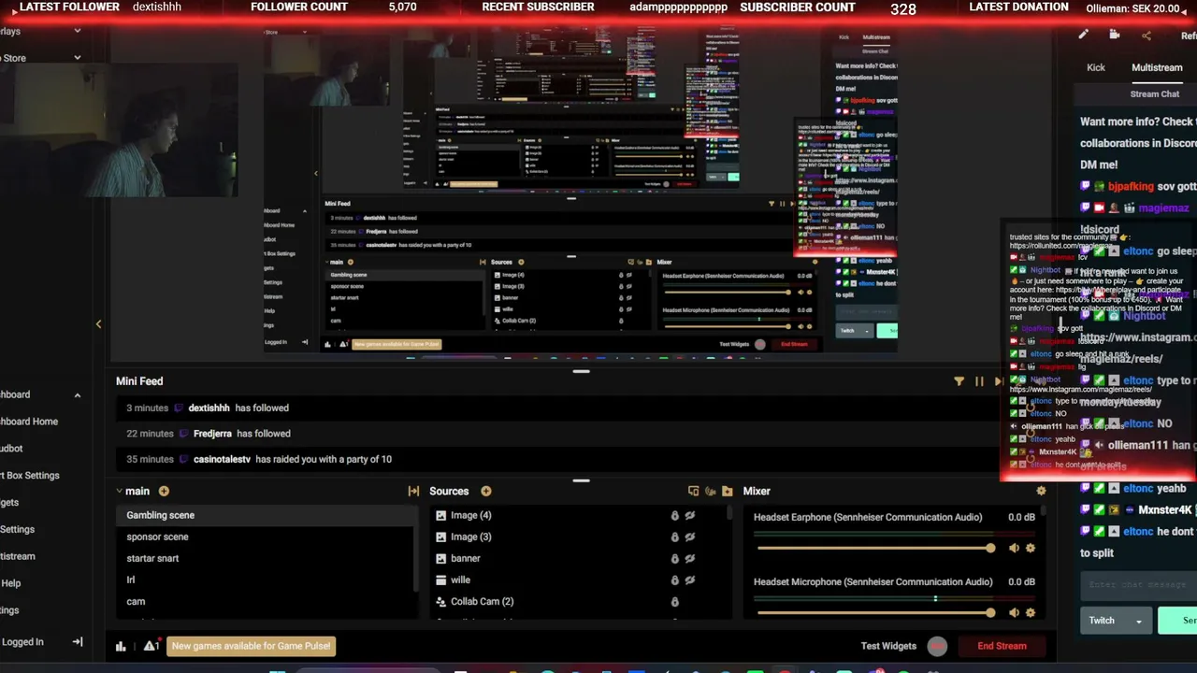Click the image icon of the banner source
The width and height of the screenshot is (1197, 673).
pyautogui.click(x=441, y=559)
